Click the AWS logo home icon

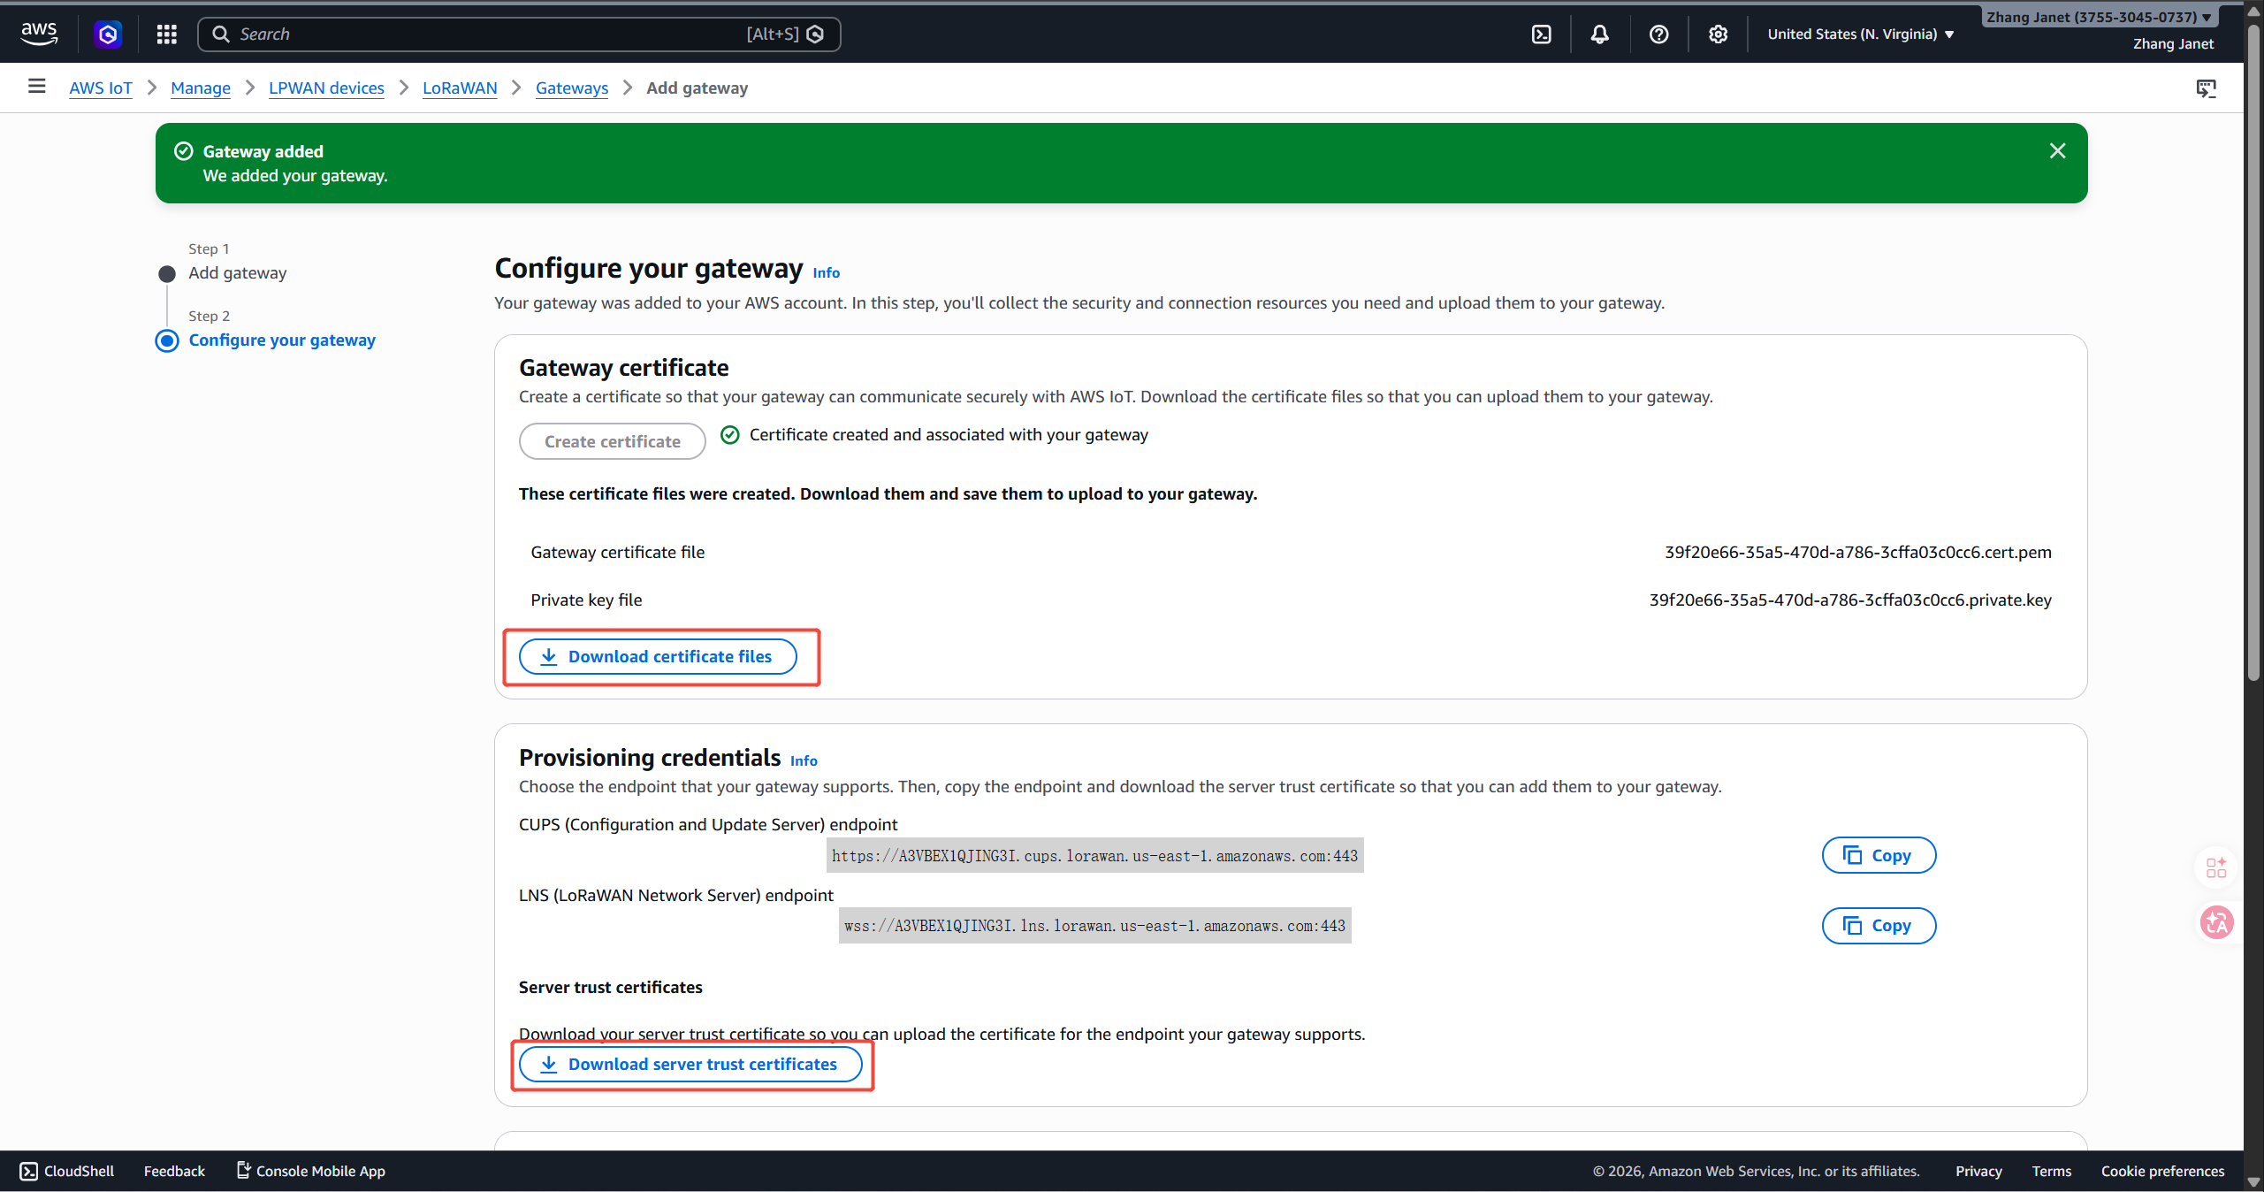coord(39,34)
